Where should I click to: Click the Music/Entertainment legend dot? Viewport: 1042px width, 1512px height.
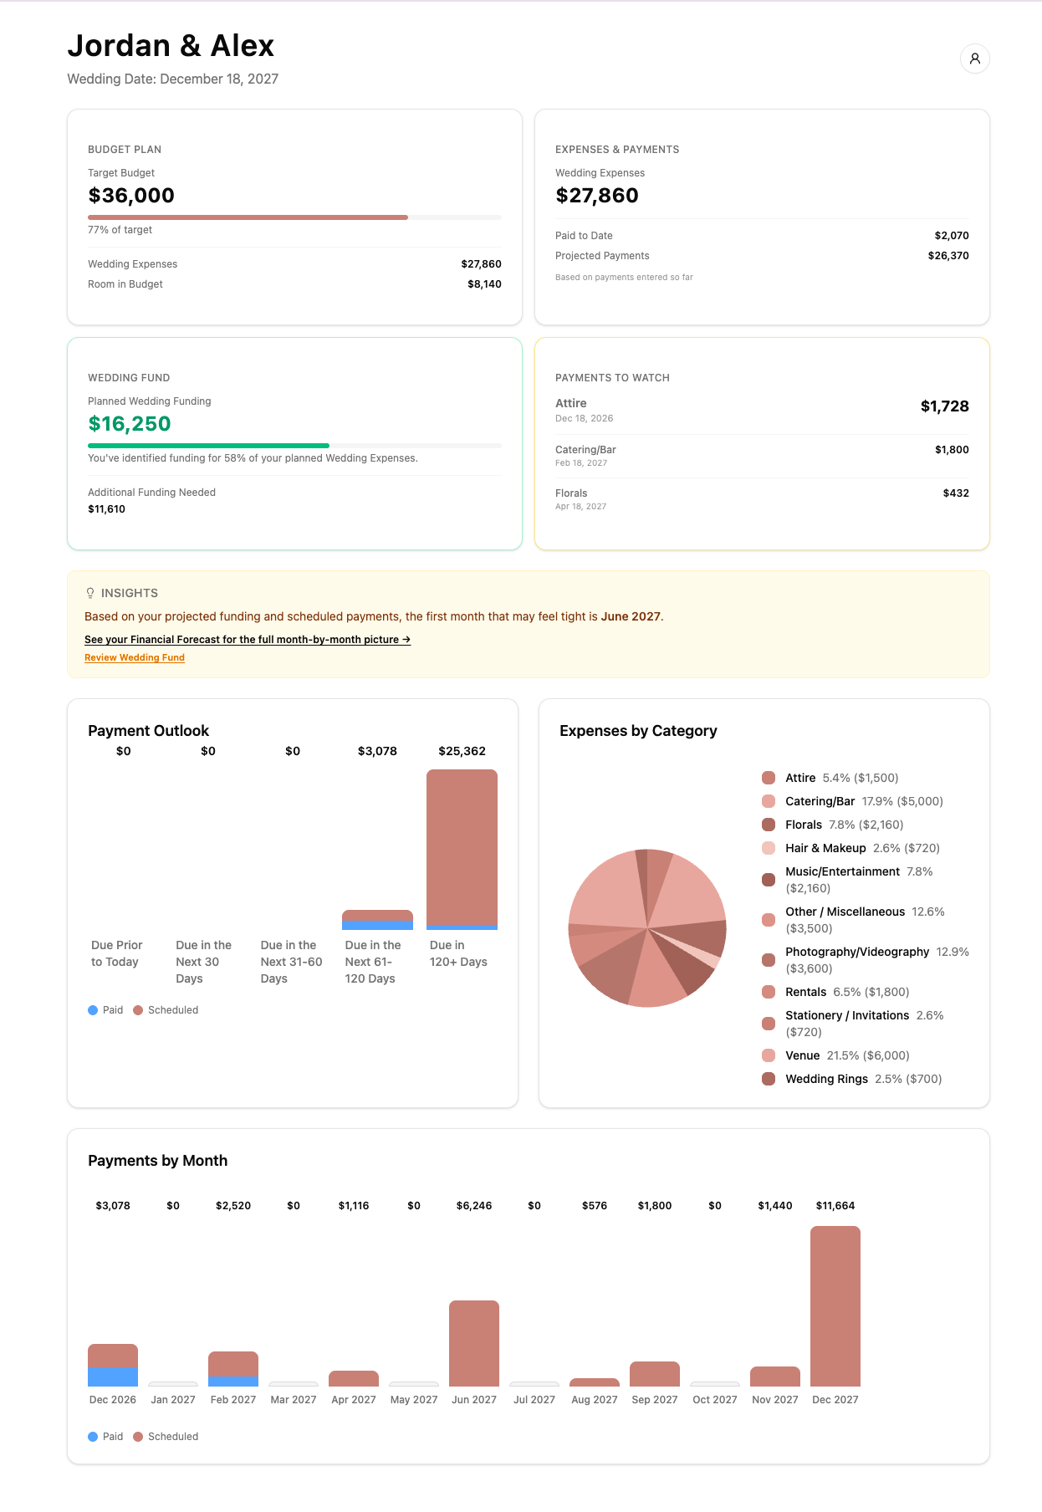pyautogui.click(x=769, y=880)
